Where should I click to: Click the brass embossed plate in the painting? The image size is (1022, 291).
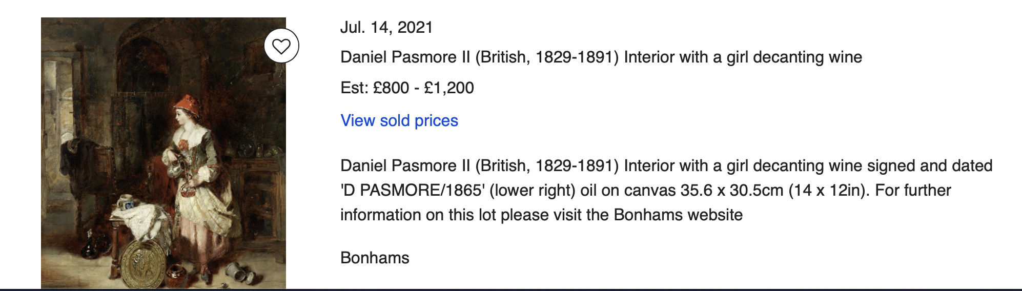pos(142,264)
